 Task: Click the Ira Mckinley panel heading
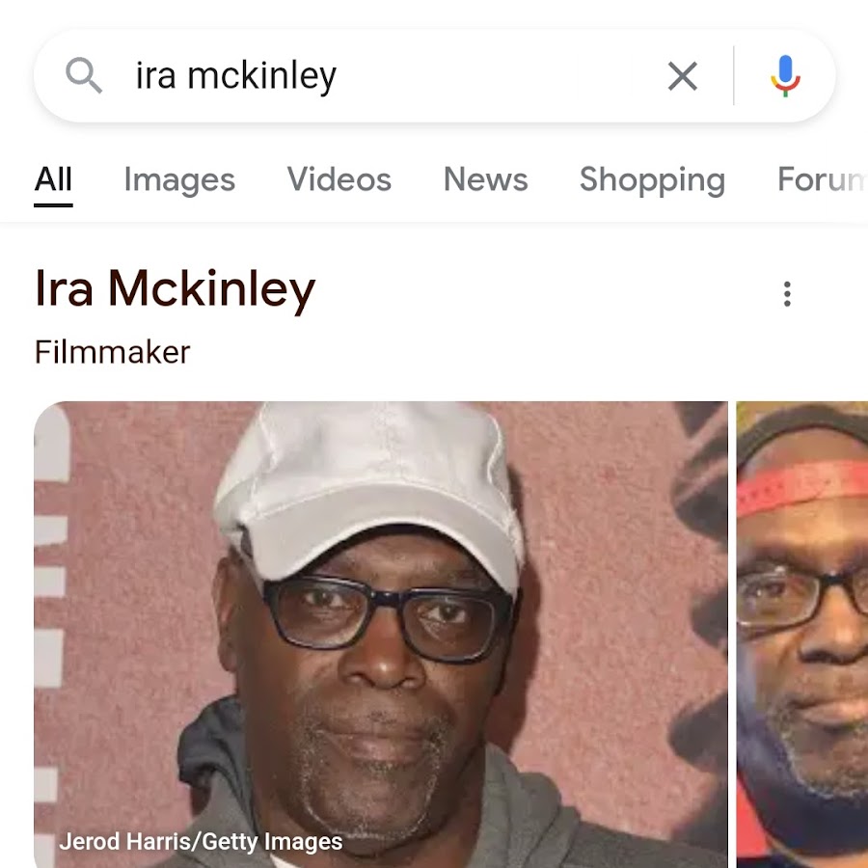tap(175, 289)
